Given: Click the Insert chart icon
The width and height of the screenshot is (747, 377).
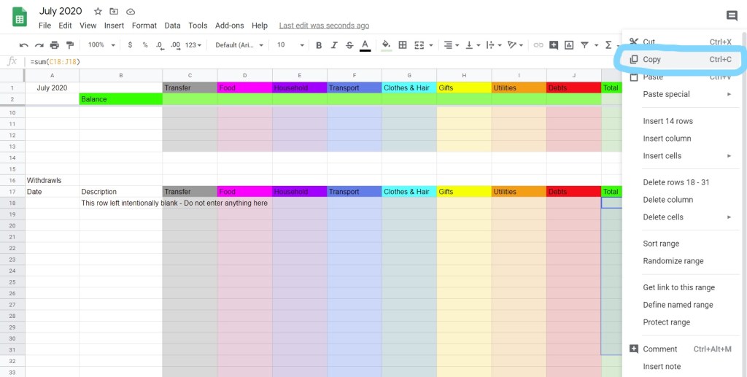Looking at the screenshot, I should point(569,45).
